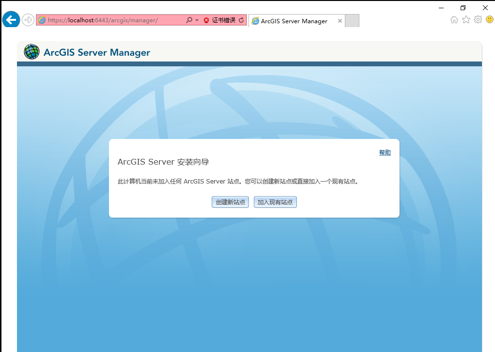
Task: Click the Home house icon
Action: coord(454,19)
